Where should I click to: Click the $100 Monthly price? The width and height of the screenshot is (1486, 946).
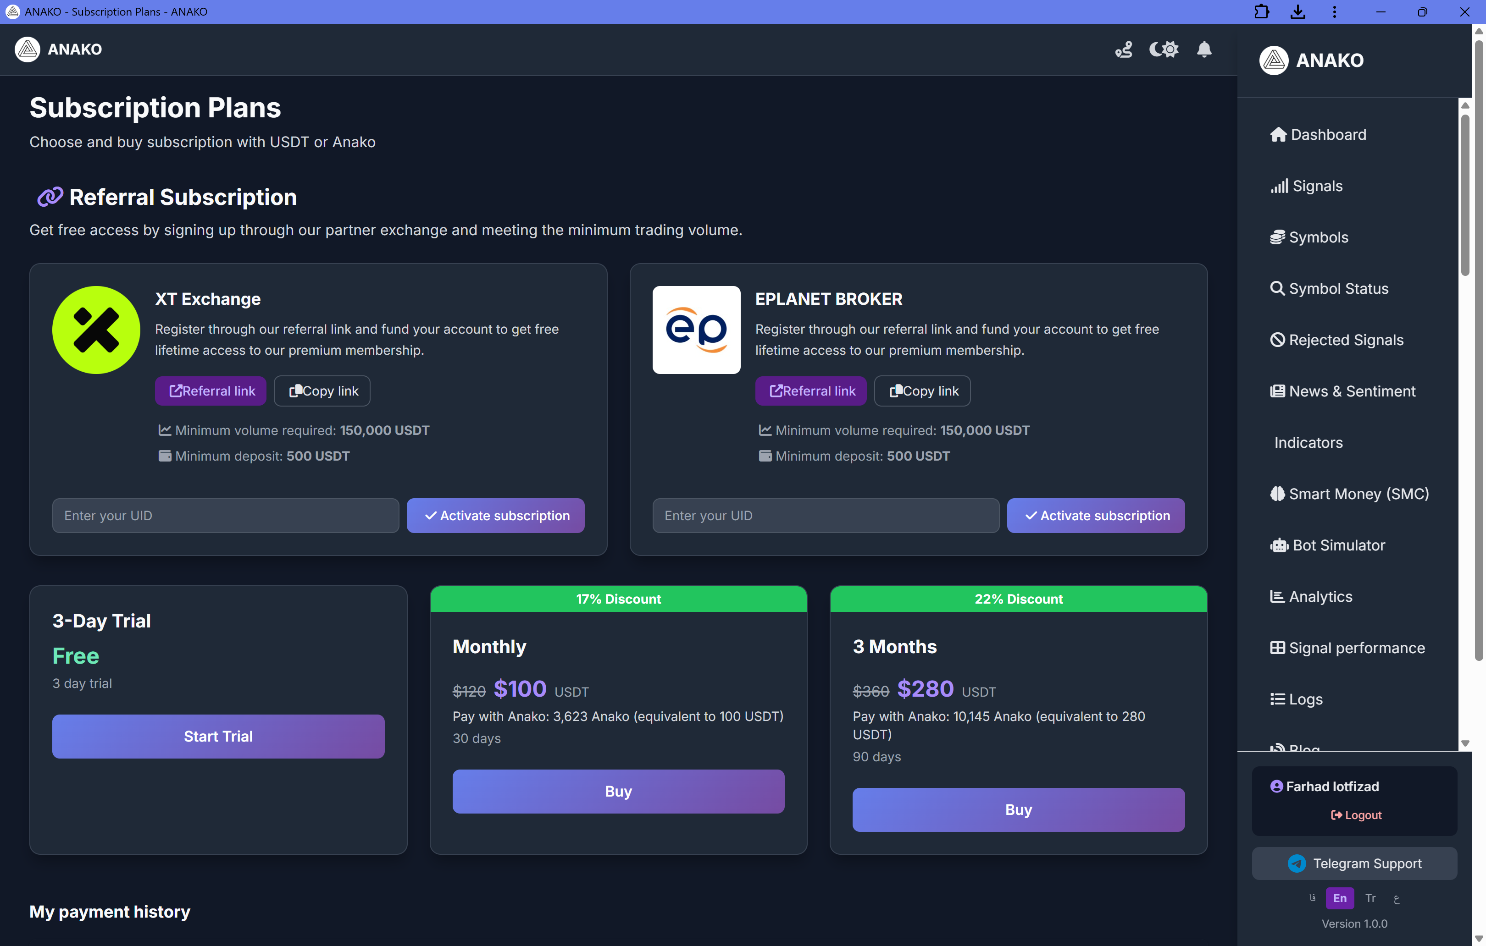(x=520, y=688)
